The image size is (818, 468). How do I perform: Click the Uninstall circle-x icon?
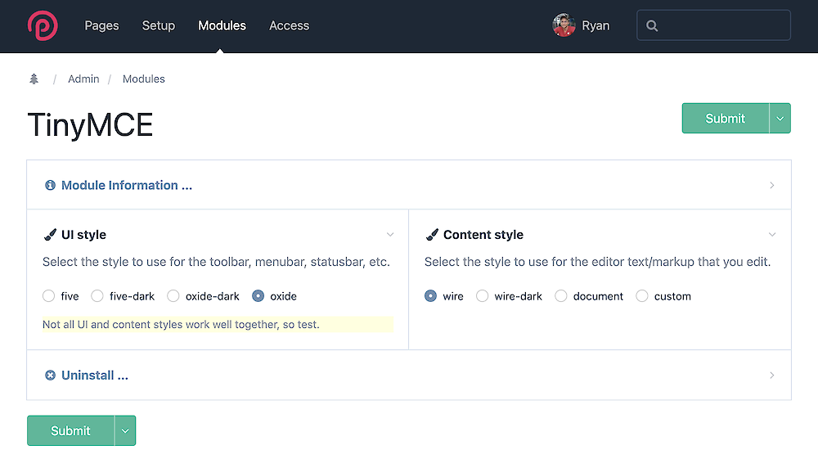click(50, 375)
